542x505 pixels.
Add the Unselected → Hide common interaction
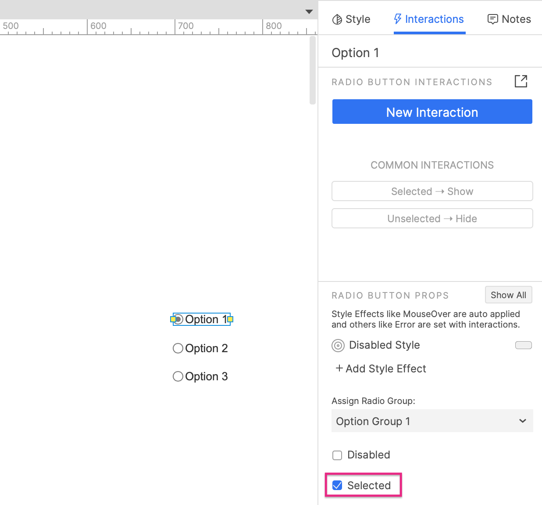pyautogui.click(x=432, y=219)
